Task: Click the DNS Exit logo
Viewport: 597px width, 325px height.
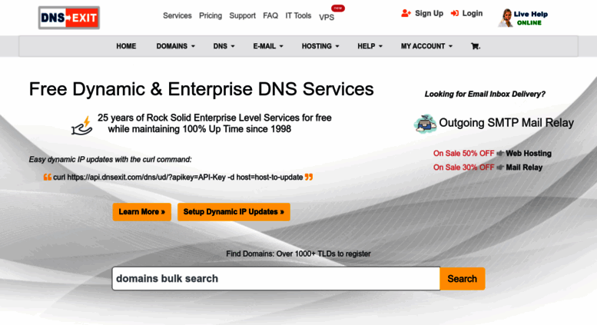Action: tap(69, 18)
